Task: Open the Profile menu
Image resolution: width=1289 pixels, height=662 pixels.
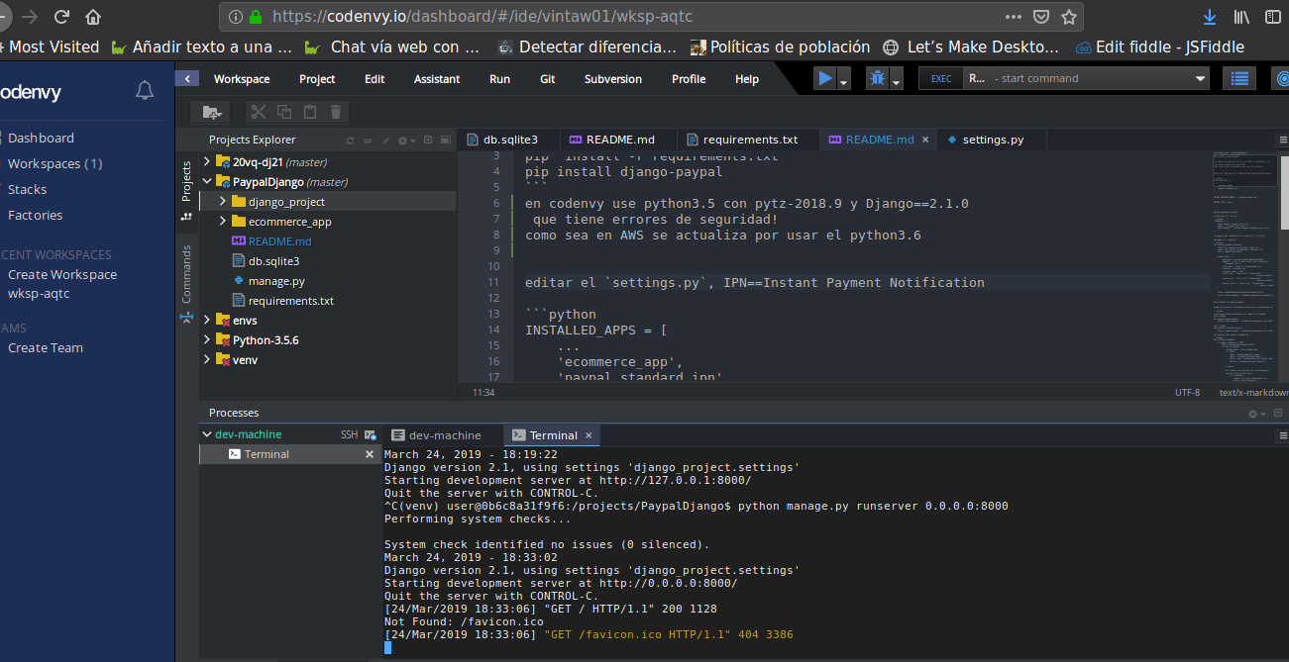Action: (689, 79)
